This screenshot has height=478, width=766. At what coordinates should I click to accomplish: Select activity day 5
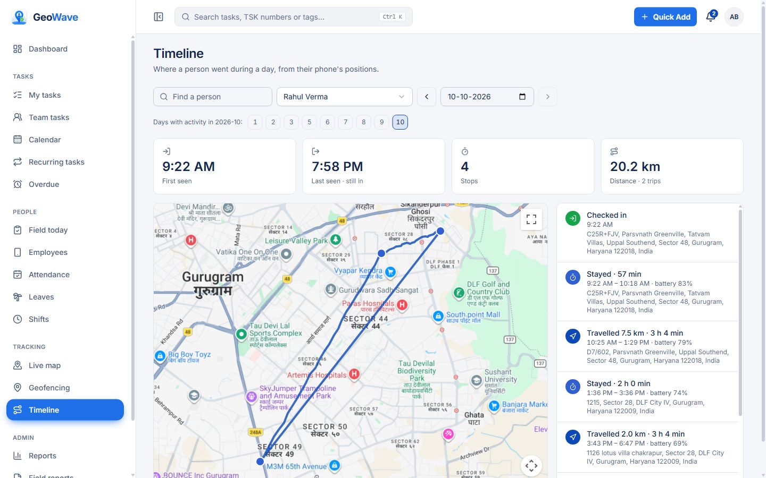310,122
